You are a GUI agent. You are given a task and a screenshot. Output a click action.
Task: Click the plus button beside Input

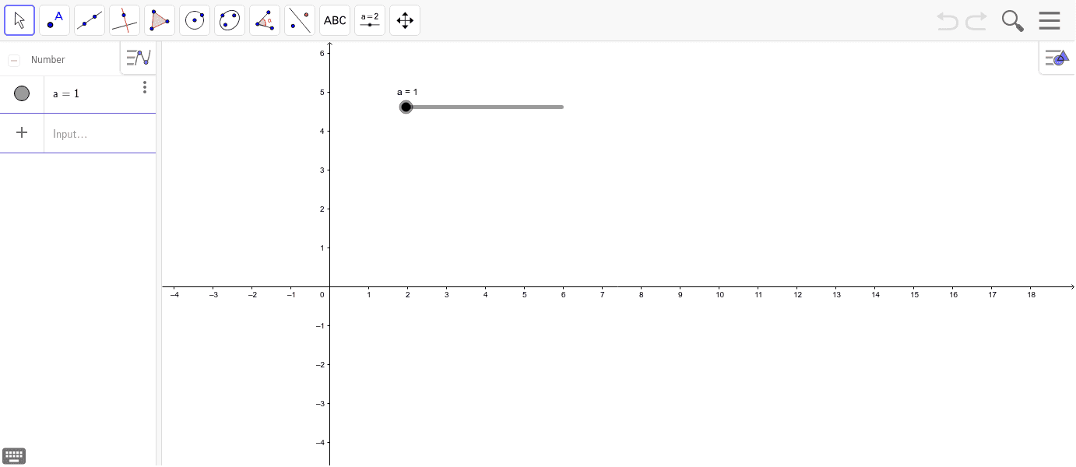coord(22,133)
